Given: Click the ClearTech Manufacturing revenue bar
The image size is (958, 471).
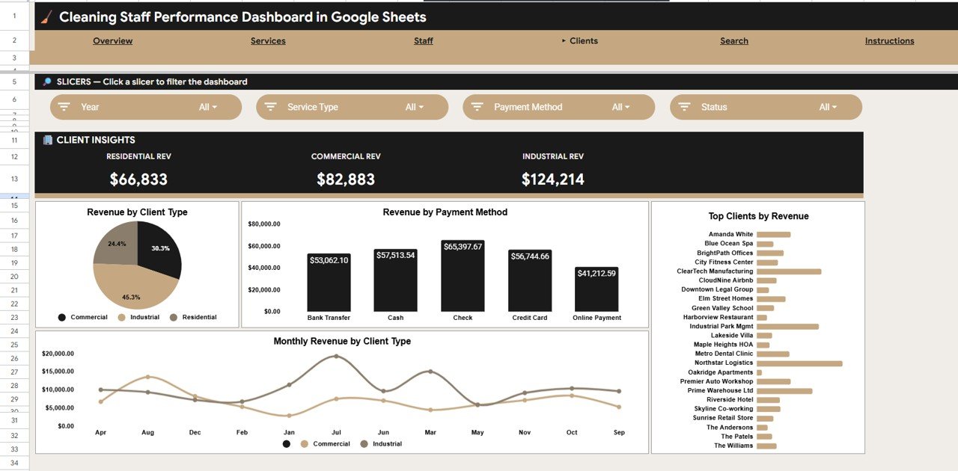Looking at the screenshot, I should pos(789,271).
